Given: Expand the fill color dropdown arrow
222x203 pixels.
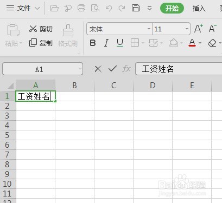Looking at the screenshot, I should [181, 43].
